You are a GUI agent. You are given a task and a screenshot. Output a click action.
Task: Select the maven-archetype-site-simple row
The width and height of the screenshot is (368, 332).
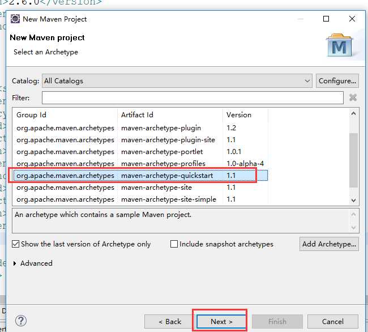140,199
